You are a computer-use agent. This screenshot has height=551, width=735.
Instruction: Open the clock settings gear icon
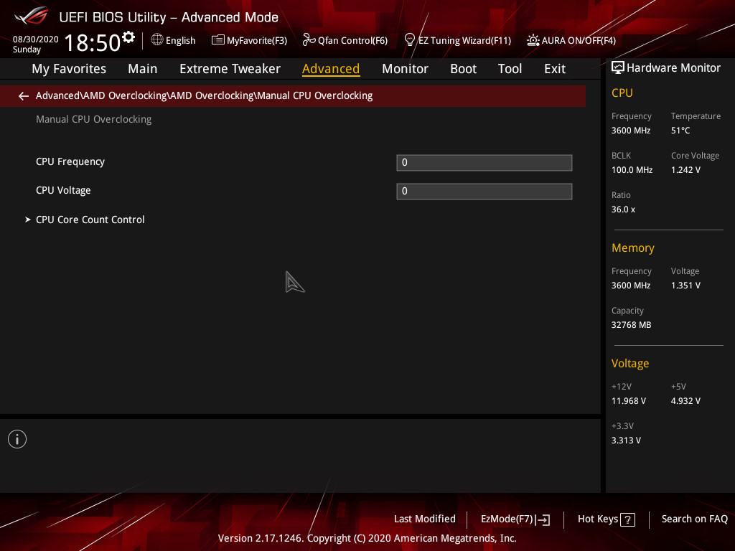pos(128,37)
